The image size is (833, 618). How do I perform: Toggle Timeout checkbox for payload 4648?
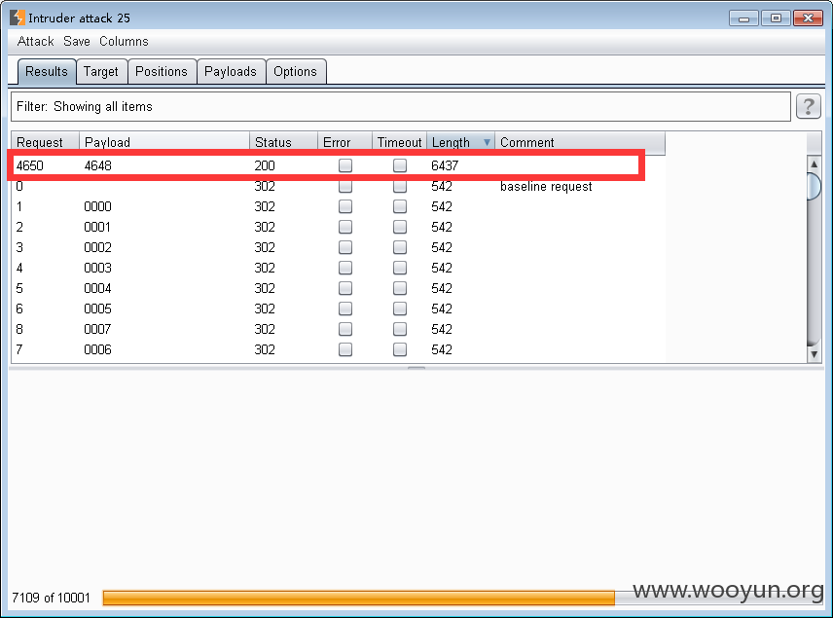pyautogui.click(x=400, y=165)
